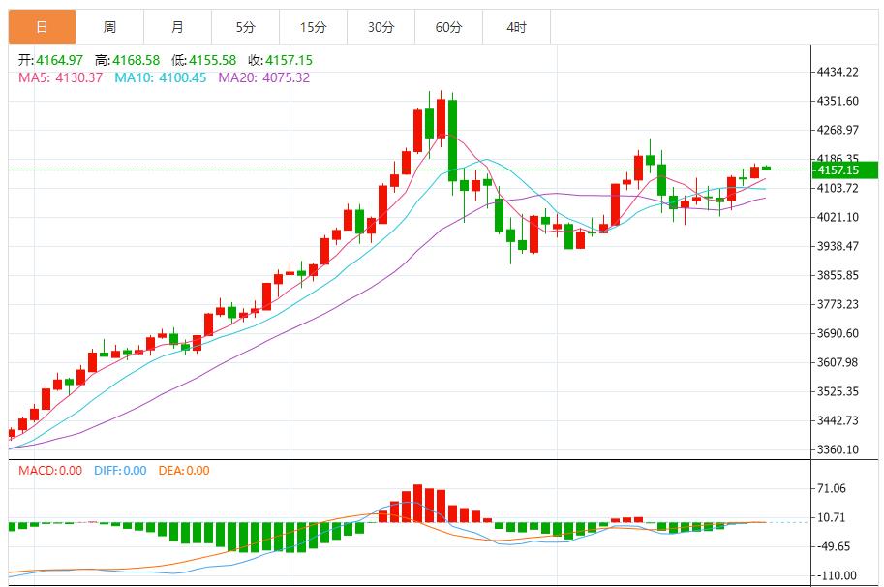Click the MA20 indicator label
Image resolution: width=884 pixels, height=587 pixels.
coord(263,77)
